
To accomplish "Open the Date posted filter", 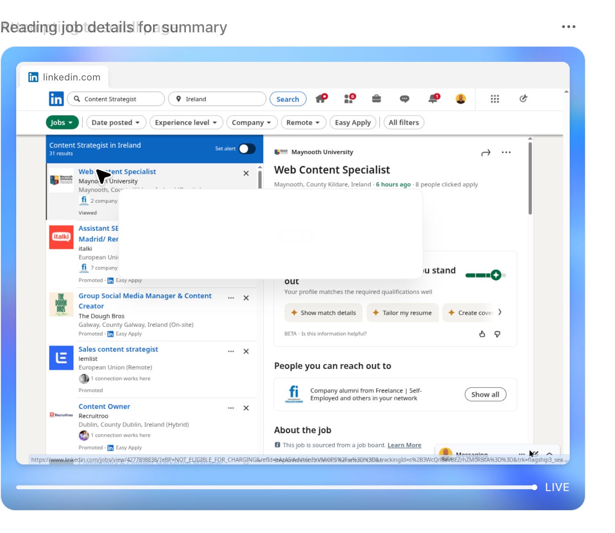I will tap(115, 122).
